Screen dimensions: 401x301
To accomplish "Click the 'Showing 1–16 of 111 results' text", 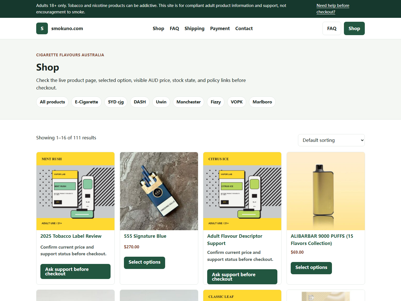I will pos(66,138).
